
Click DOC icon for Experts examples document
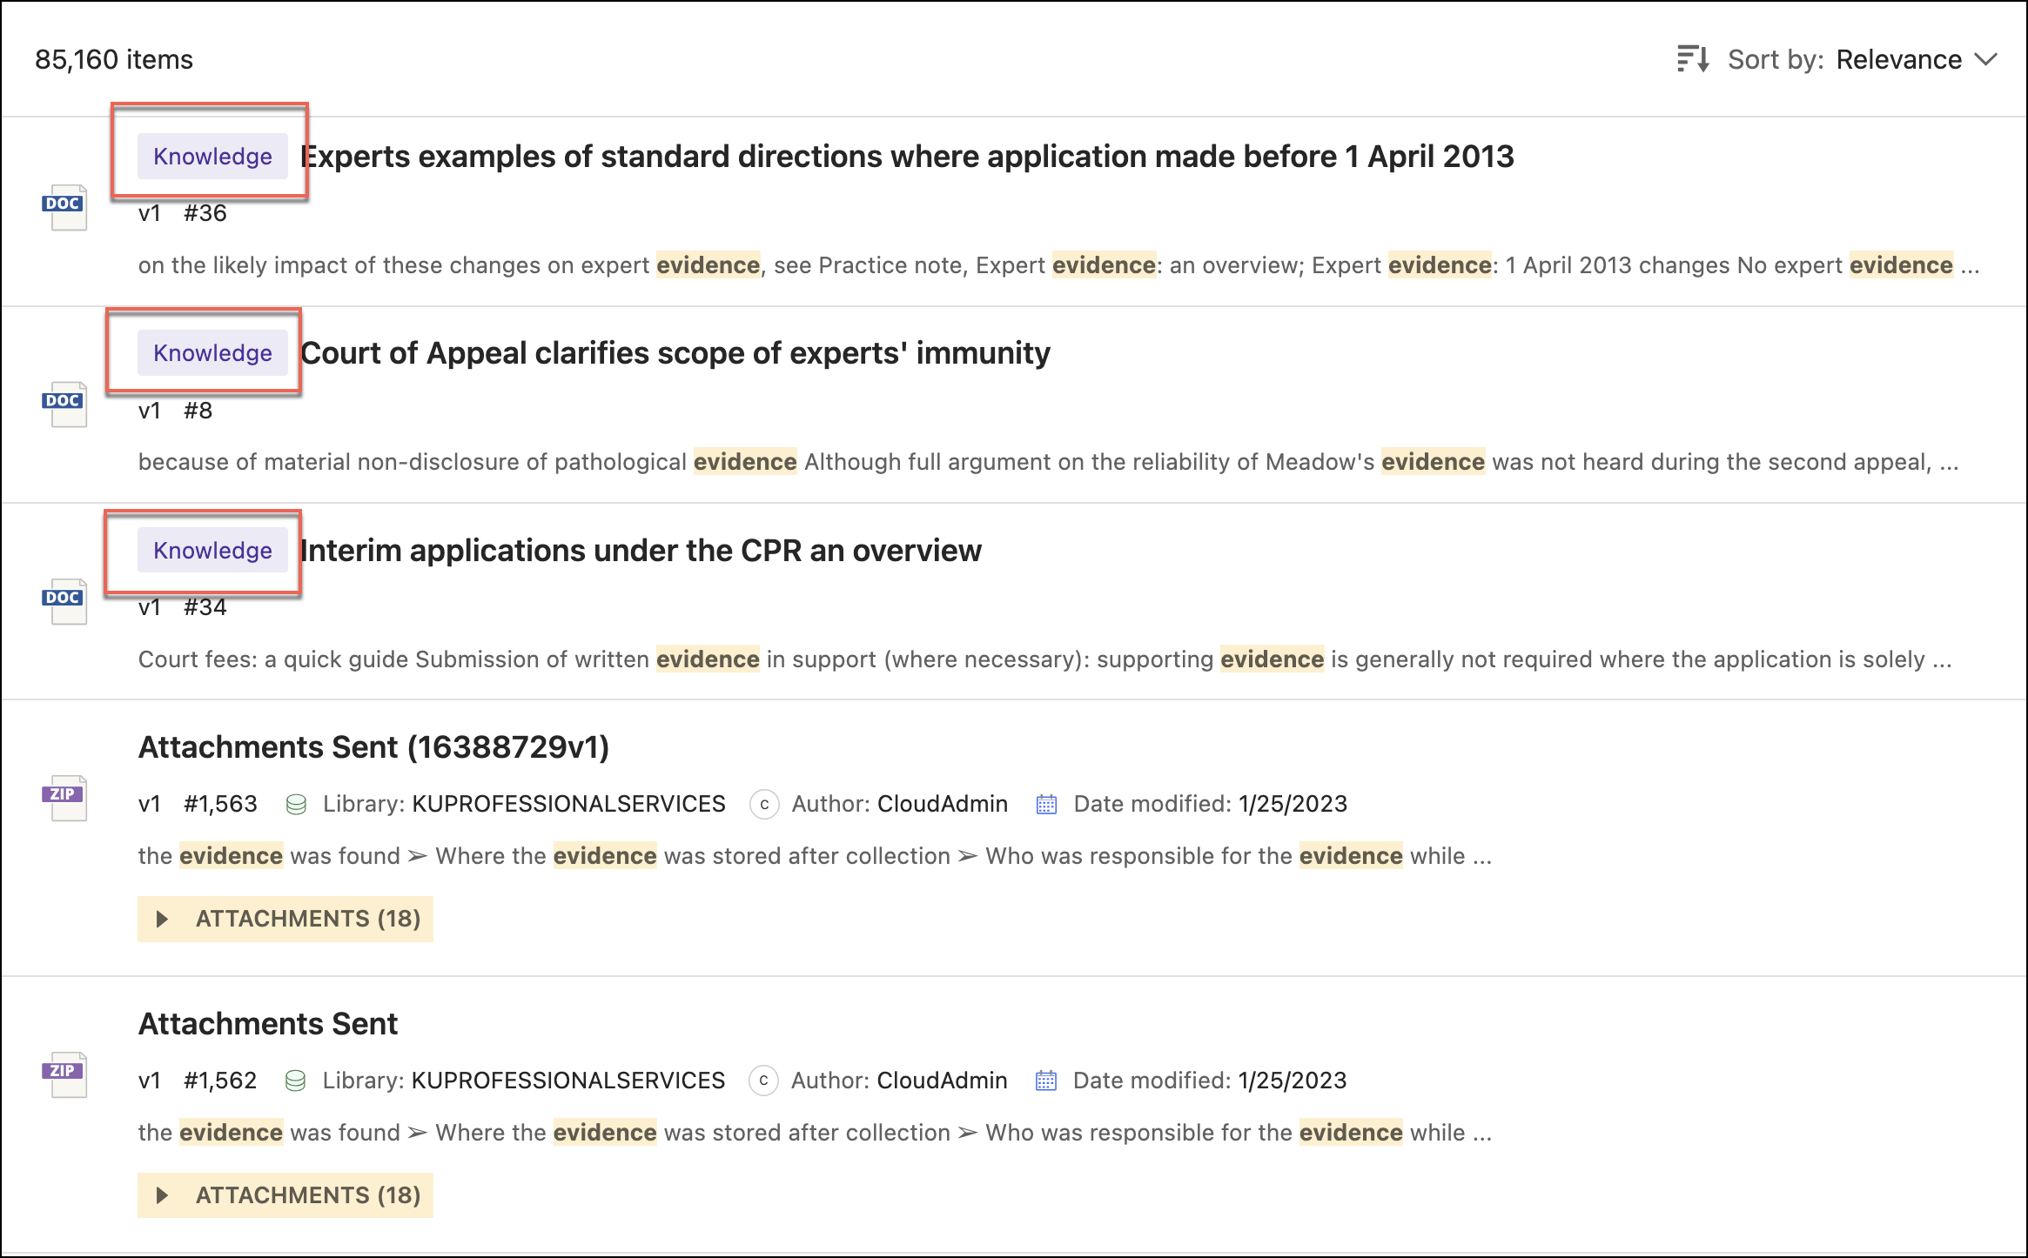(x=65, y=207)
